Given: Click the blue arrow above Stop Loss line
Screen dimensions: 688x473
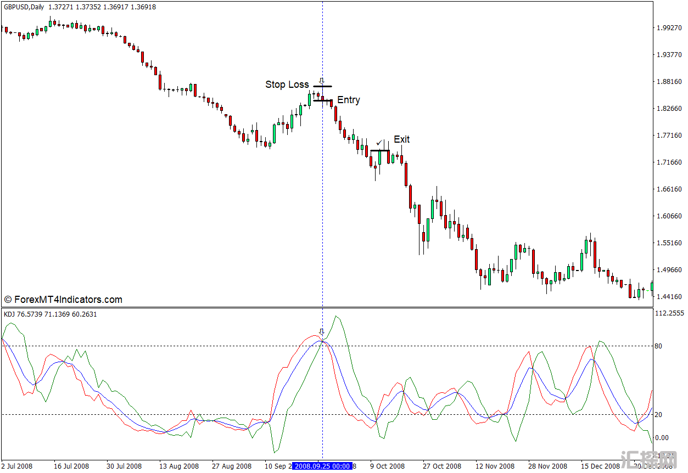Looking at the screenshot, I should coord(322,81).
